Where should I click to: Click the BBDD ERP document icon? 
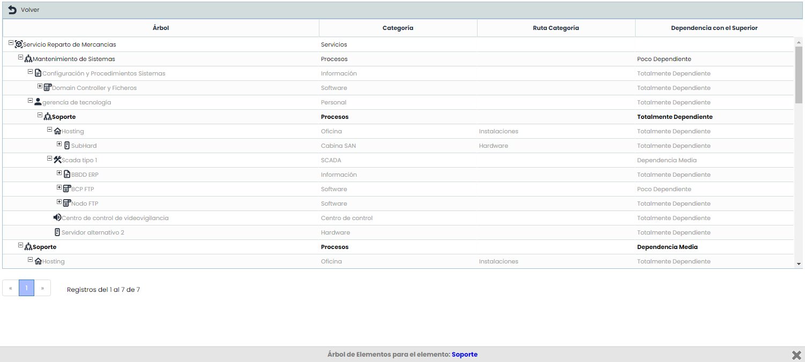(67, 175)
